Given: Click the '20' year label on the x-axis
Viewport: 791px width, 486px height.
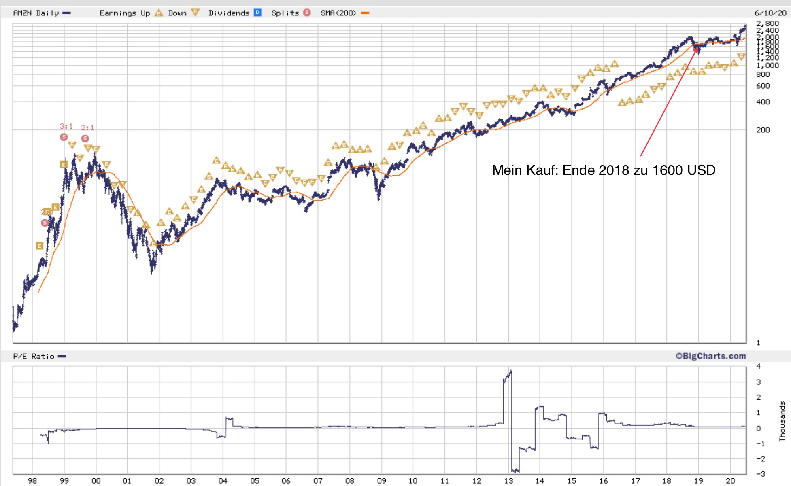Looking at the screenshot, I should tap(730, 481).
